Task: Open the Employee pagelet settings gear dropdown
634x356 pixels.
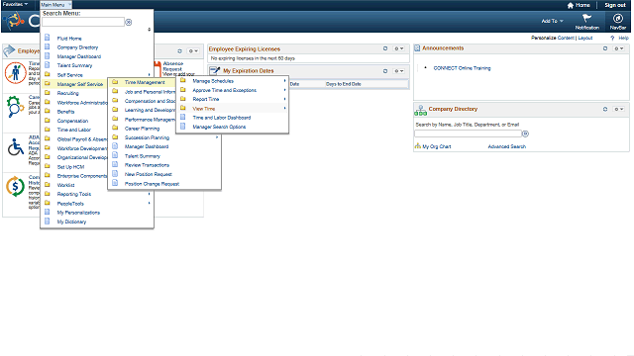Action: (193, 51)
